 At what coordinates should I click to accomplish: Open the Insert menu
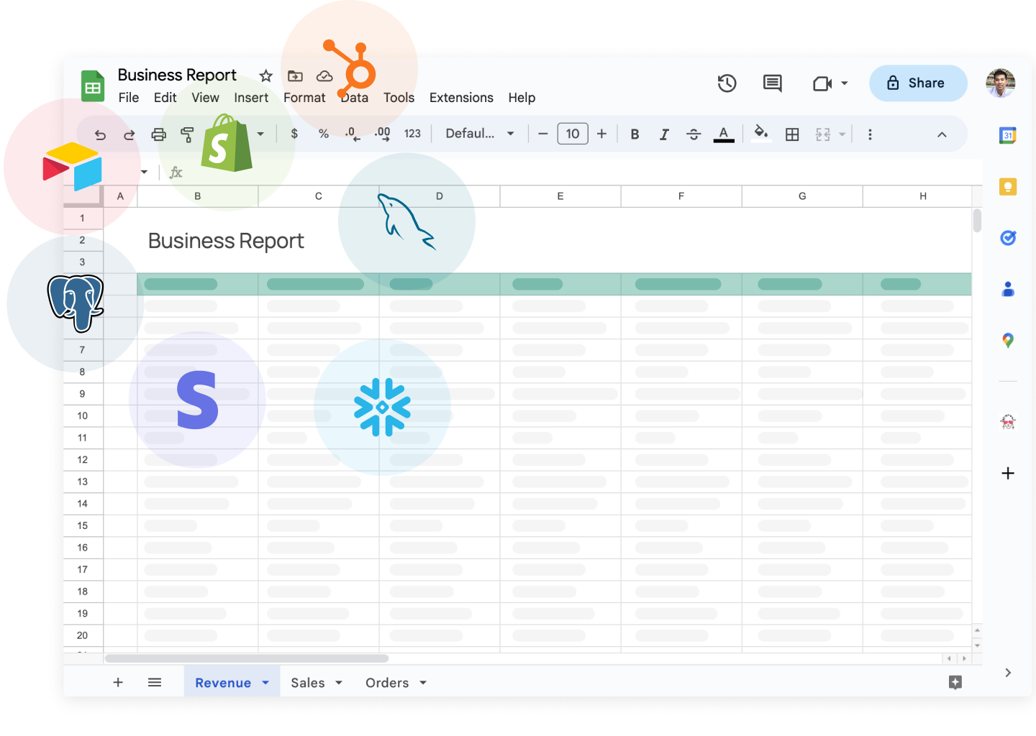(251, 98)
